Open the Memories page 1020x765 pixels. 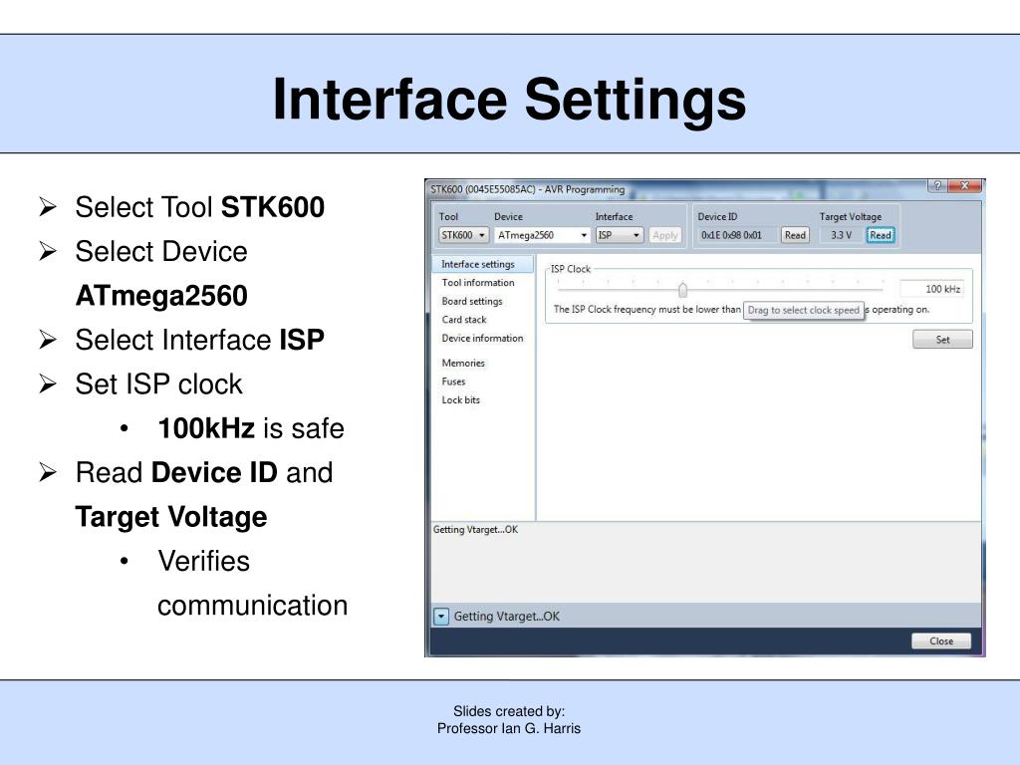point(463,363)
